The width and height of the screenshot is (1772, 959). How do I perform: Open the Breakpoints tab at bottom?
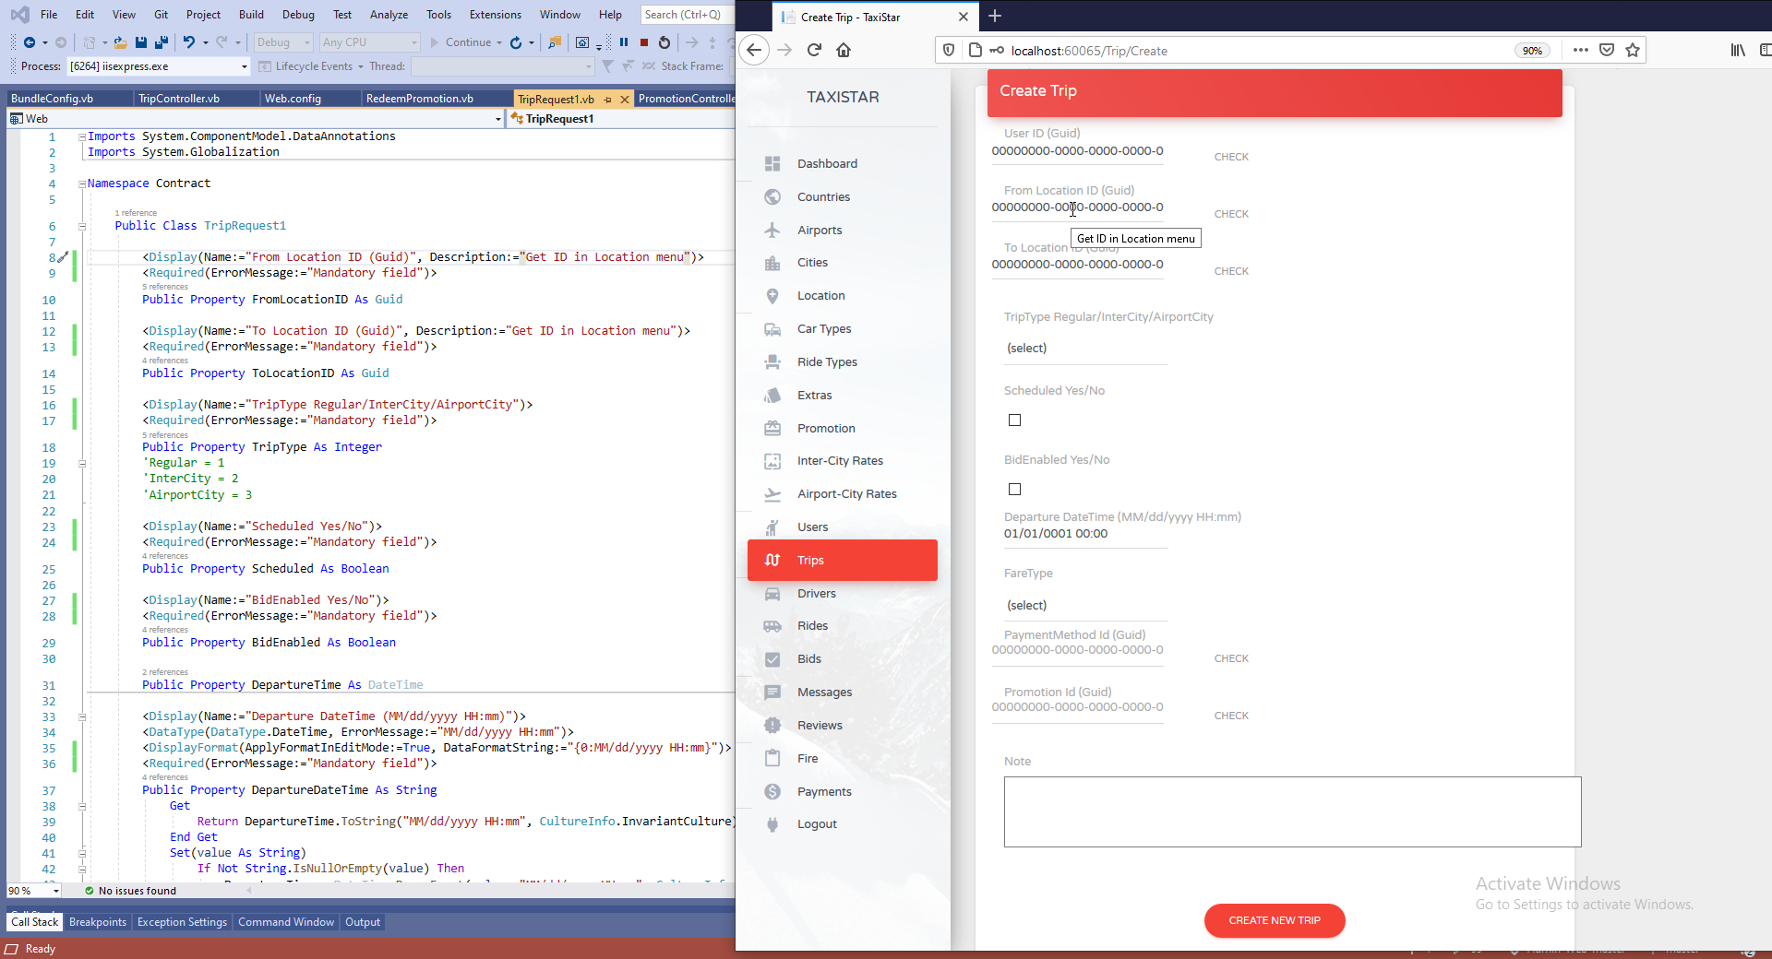pyautogui.click(x=98, y=922)
